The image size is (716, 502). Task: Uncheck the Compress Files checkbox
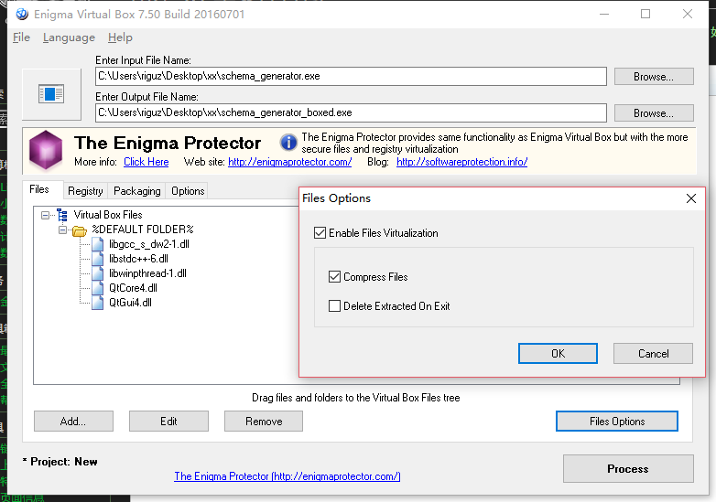334,277
